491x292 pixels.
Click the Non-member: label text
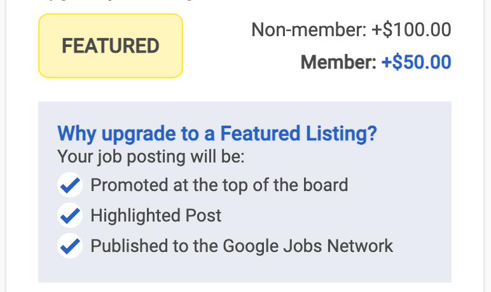tap(308, 30)
